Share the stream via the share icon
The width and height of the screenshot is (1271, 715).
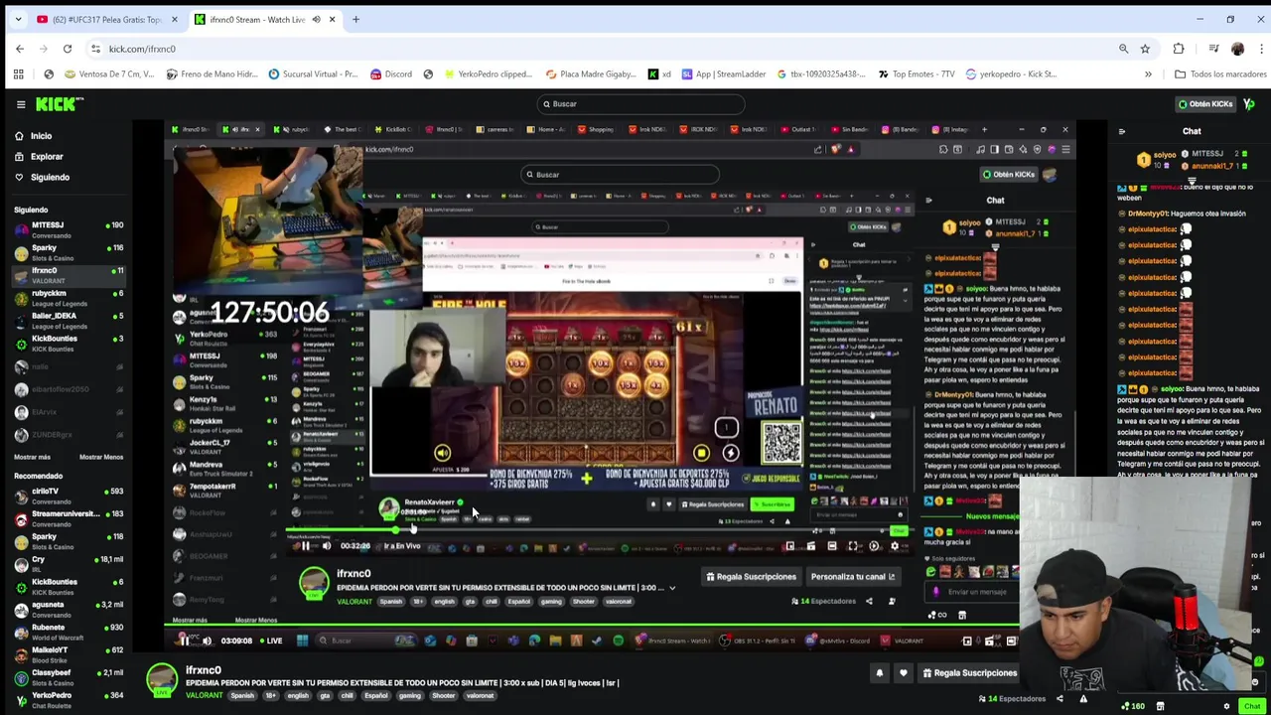(1059, 698)
